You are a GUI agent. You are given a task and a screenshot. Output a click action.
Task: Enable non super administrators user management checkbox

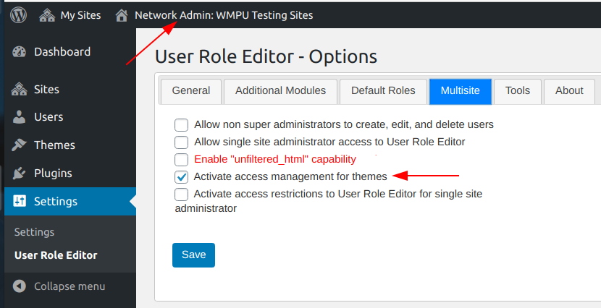tap(181, 125)
